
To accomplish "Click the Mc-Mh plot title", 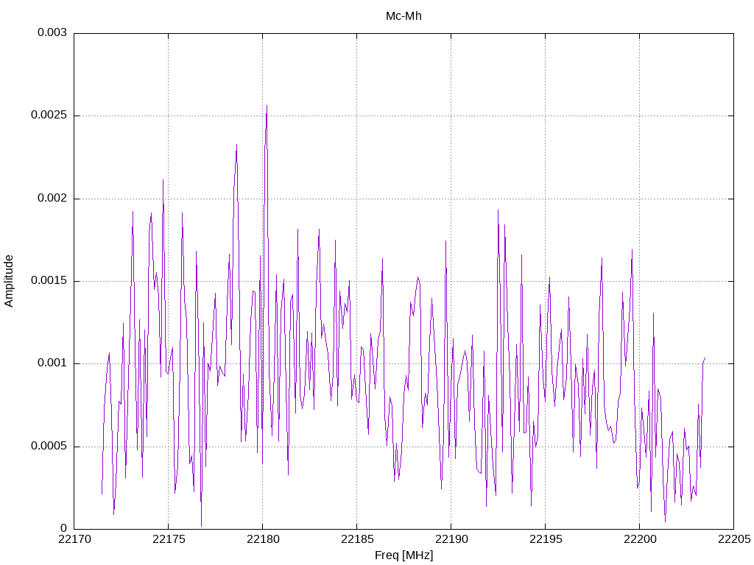I will (404, 16).
